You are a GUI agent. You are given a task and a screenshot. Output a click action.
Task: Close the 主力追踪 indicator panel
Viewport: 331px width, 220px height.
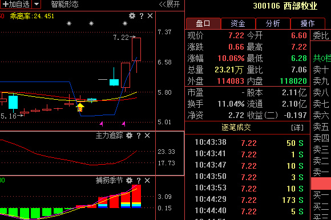tap(147, 136)
